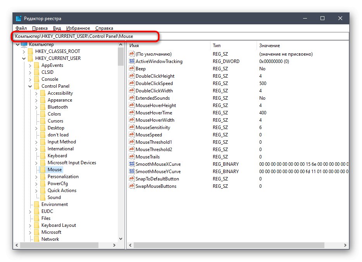The width and height of the screenshot is (362, 262).
Task: Click the string icon of DoubleClickSpeed
Action: (132, 83)
